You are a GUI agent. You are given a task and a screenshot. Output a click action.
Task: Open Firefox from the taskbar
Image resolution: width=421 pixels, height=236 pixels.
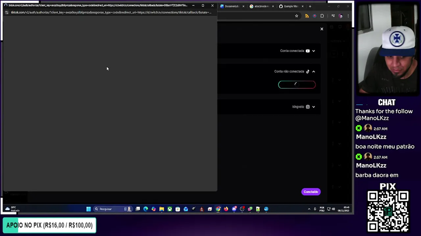click(226, 209)
